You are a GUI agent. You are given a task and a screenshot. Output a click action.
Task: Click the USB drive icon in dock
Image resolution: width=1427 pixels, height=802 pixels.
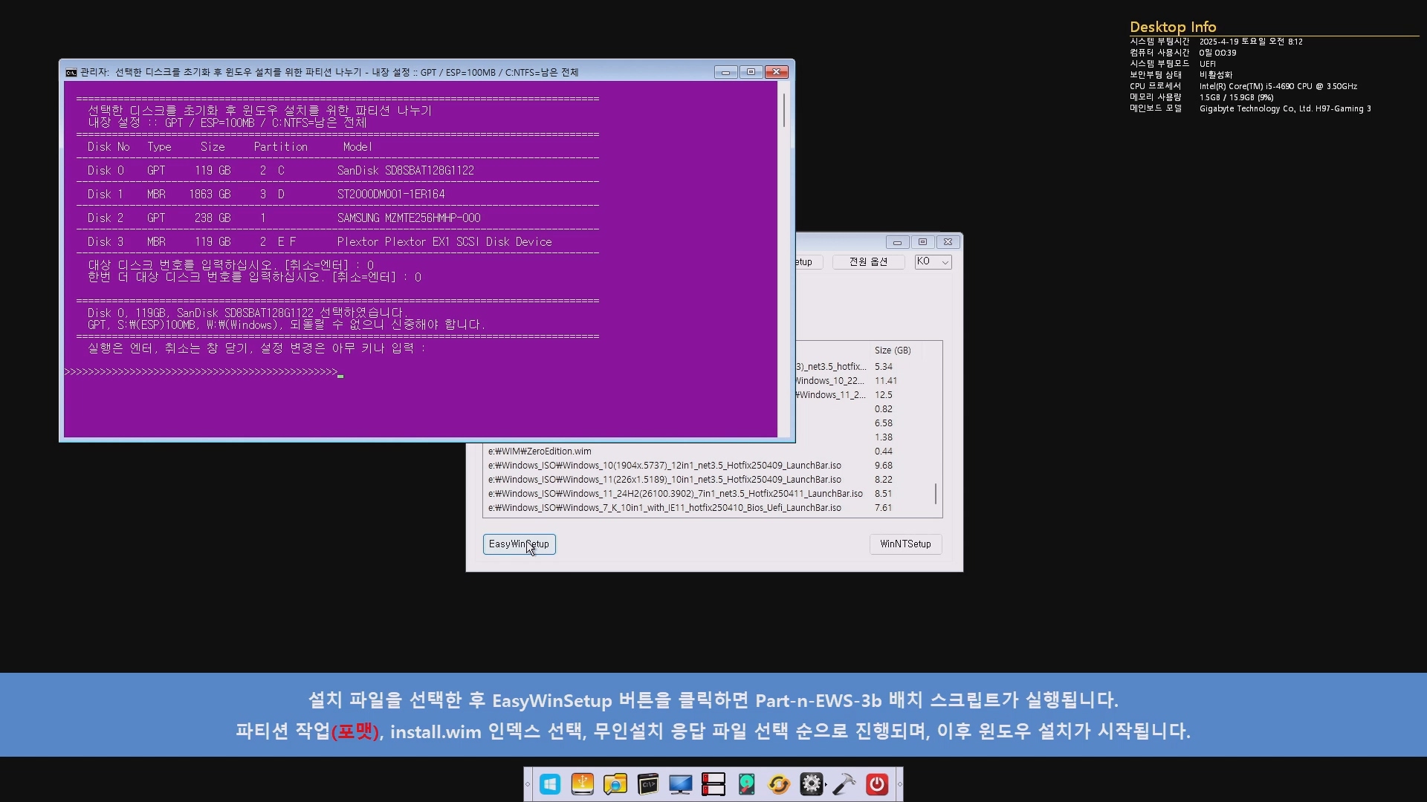(x=583, y=784)
